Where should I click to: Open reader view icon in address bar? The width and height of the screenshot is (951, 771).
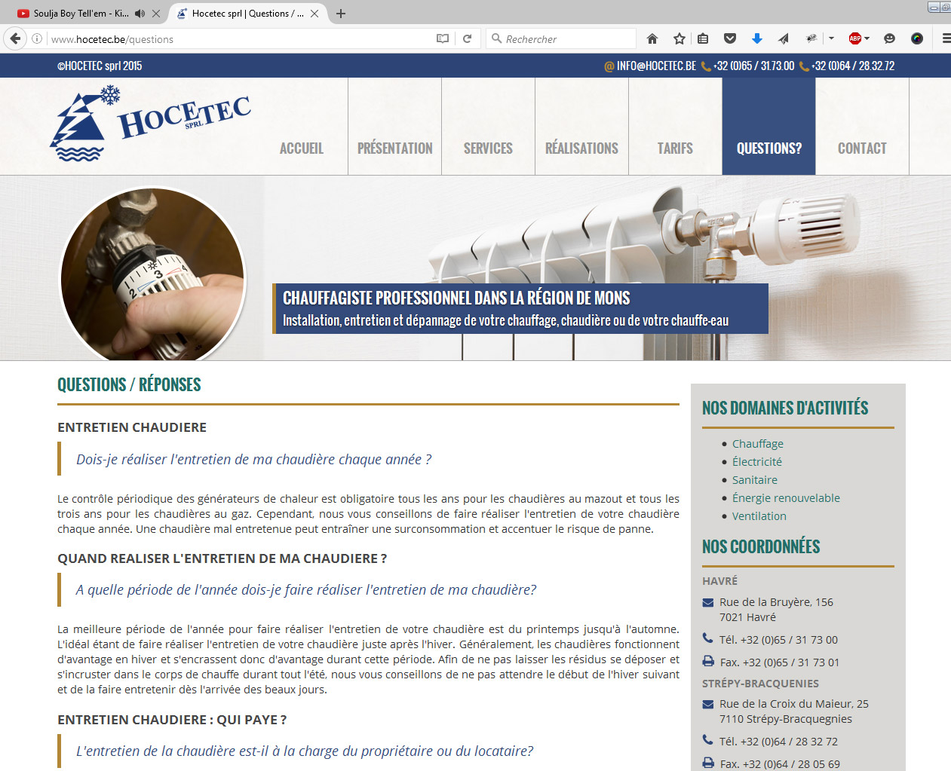(x=443, y=38)
